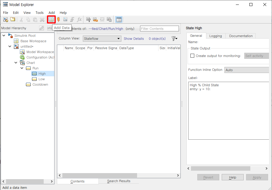Toggle the column view table icon
272x190 pixels.
(x=119, y=20)
